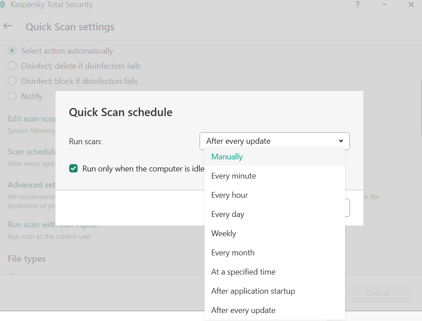Choose Every day schedule option
Viewport: 422px width, 321px height.
pos(274,214)
